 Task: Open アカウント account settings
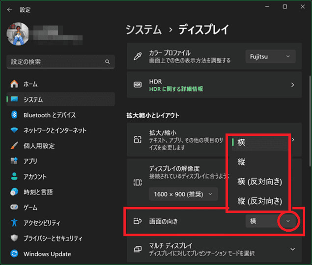[x=35, y=177]
